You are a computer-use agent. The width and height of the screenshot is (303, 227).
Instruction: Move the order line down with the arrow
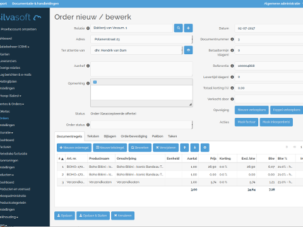(x=194, y=148)
